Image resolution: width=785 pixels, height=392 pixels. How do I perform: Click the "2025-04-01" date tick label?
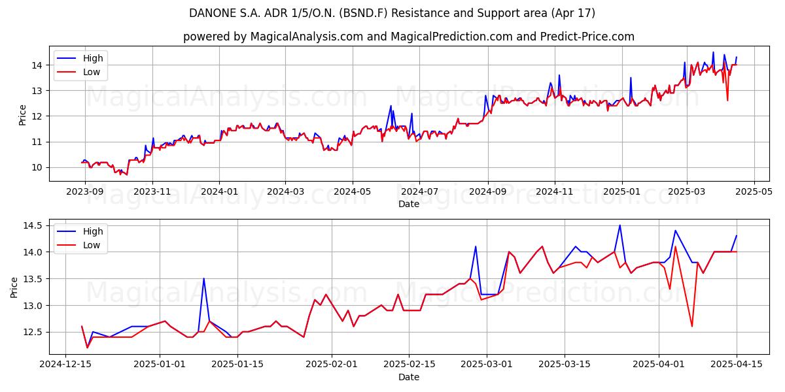659,365
